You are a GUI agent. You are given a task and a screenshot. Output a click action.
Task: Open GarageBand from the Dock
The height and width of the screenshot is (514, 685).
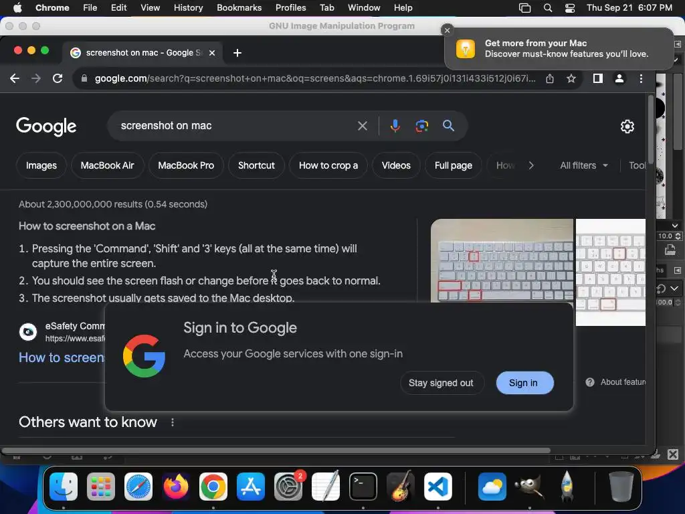pos(401,487)
